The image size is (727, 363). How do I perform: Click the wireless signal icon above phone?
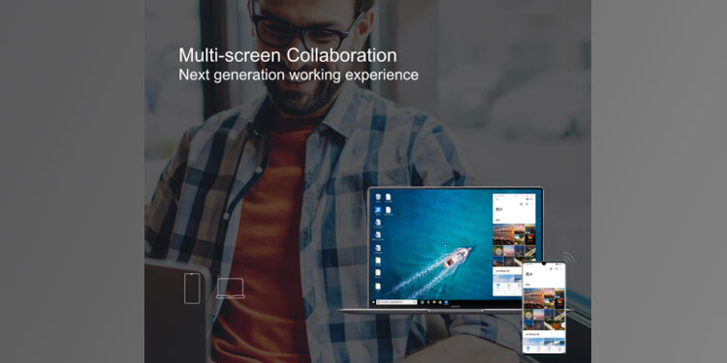568,257
